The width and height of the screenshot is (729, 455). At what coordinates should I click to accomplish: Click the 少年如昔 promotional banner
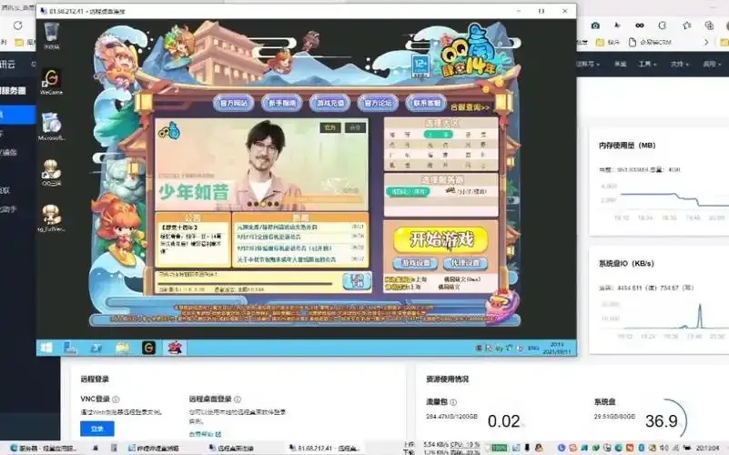(261, 164)
